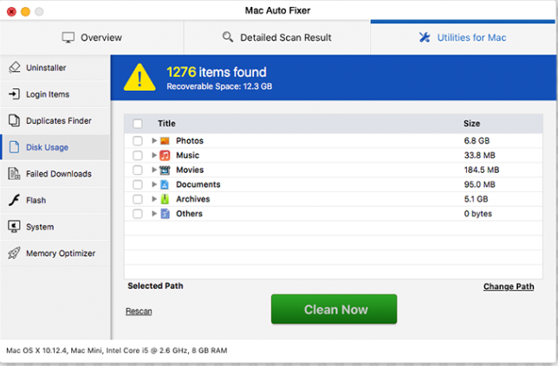Click the Title column header
Image resolution: width=558 pixels, height=366 pixels.
(x=166, y=124)
